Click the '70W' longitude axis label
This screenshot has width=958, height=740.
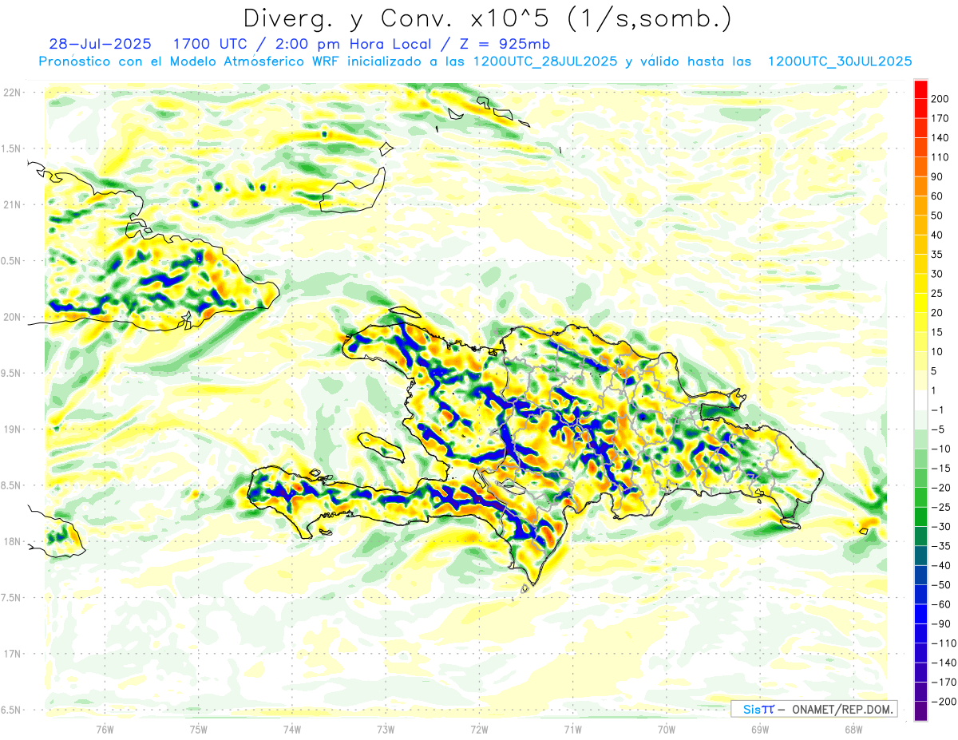pyautogui.click(x=667, y=728)
